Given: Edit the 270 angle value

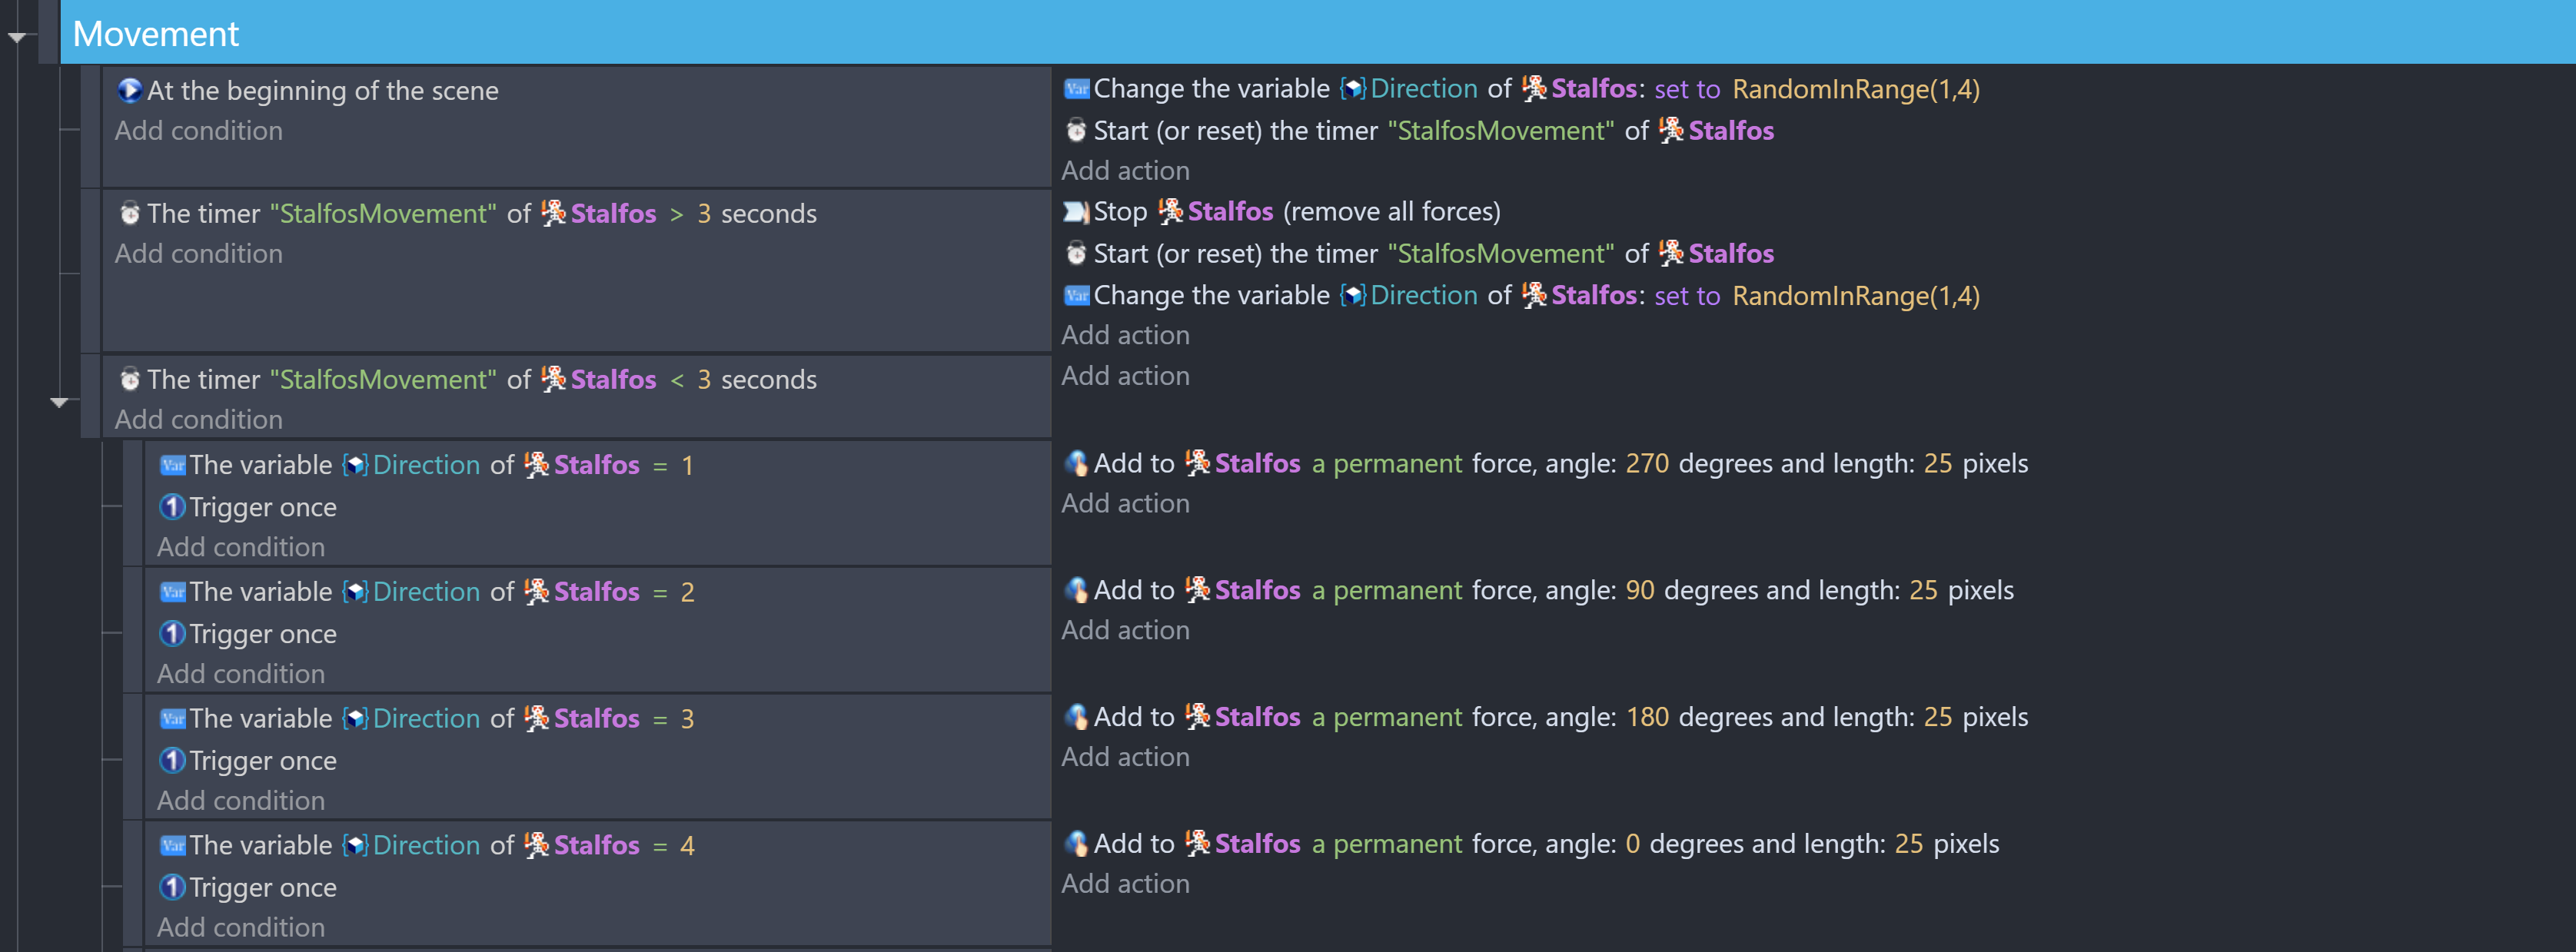Looking at the screenshot, I should pyautogui.click(x=1647, y=464).
